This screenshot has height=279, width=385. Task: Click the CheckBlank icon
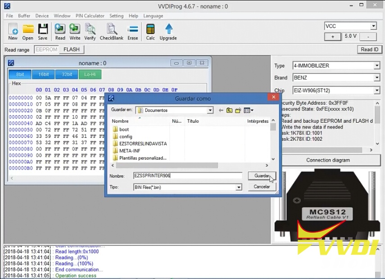pyautogui.click(x=112, y=31)
